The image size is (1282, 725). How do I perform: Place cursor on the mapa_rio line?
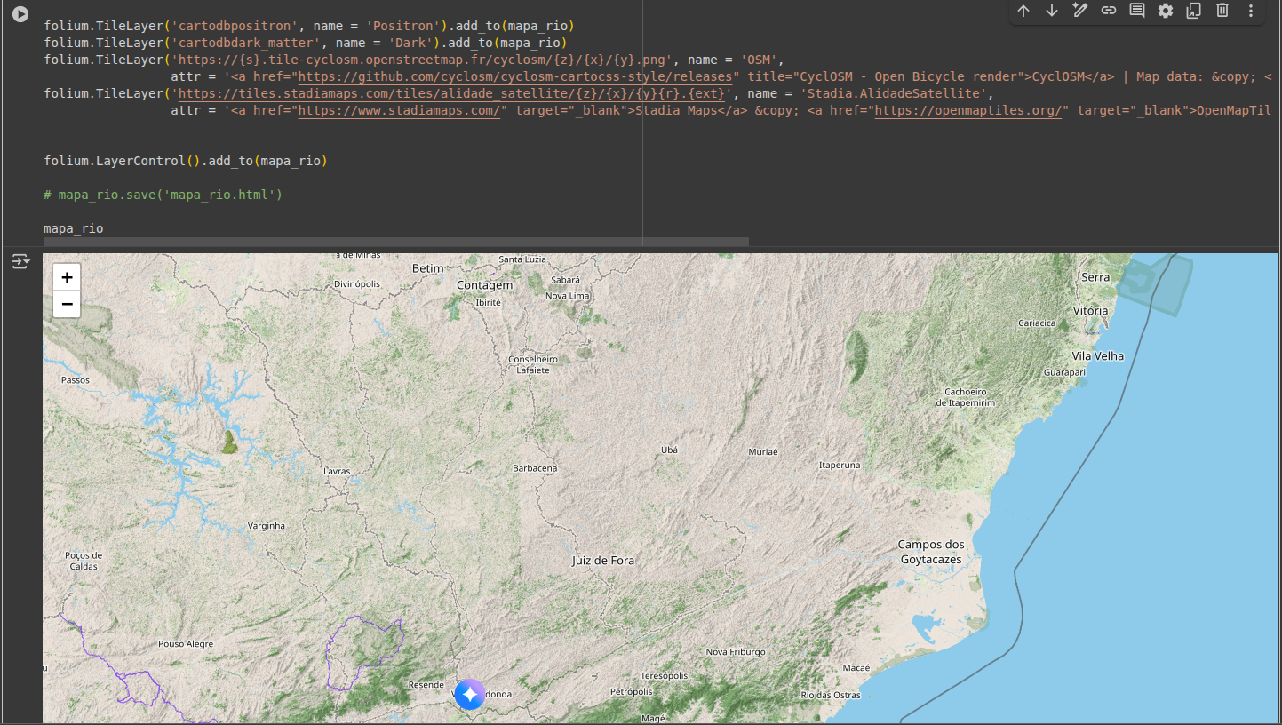pyautogui.click(x=74, y=228)
